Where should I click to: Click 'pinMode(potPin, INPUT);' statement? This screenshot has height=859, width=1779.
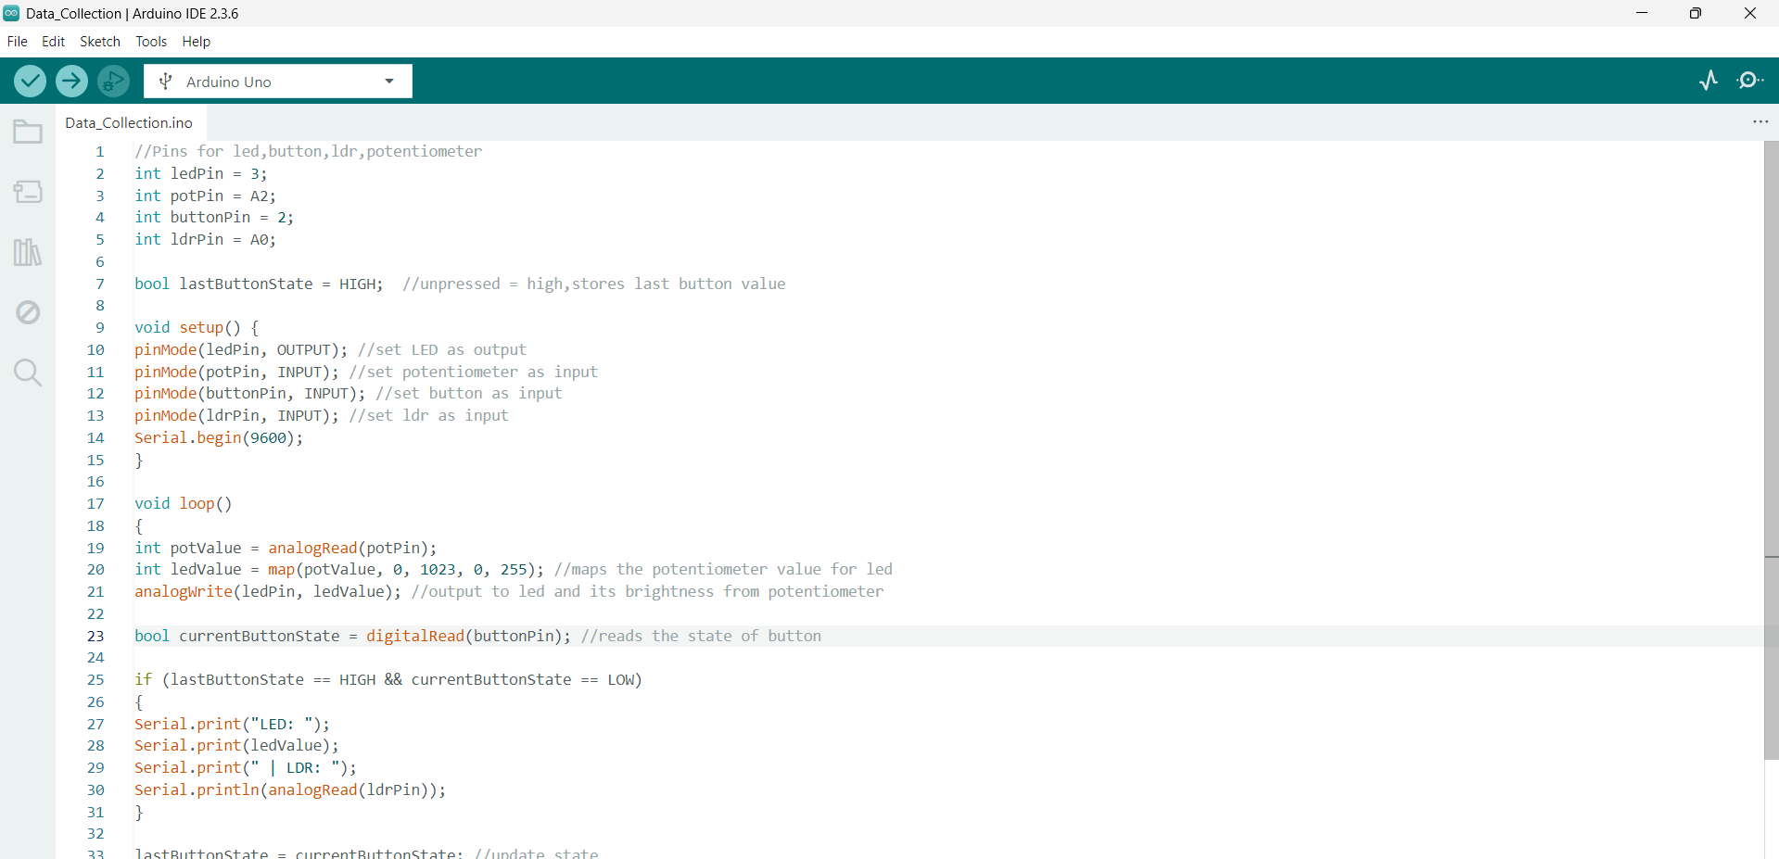pyautogui.click(x=236, y=373)
